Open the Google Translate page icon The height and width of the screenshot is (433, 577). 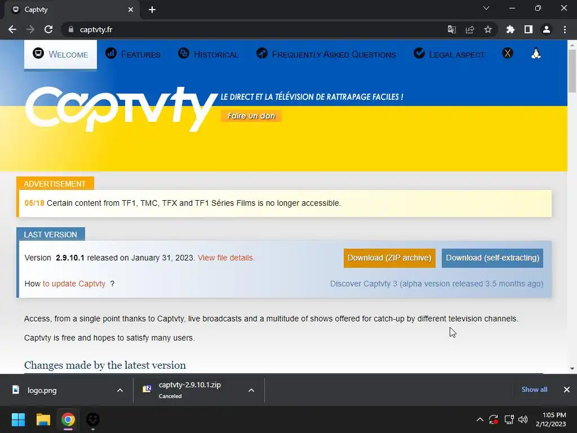tap(451, 29)
